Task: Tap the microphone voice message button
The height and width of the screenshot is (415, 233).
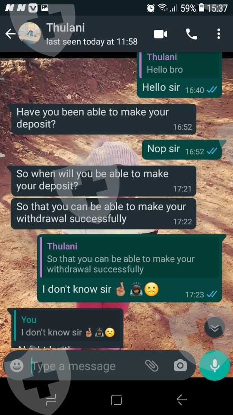Action: click(x=215, y=366)
